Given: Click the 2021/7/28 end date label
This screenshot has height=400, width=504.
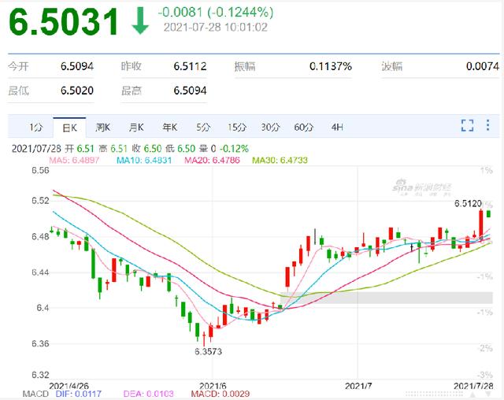Looking at the screenshot, I should pyautogui.click(x=473, y=386).
